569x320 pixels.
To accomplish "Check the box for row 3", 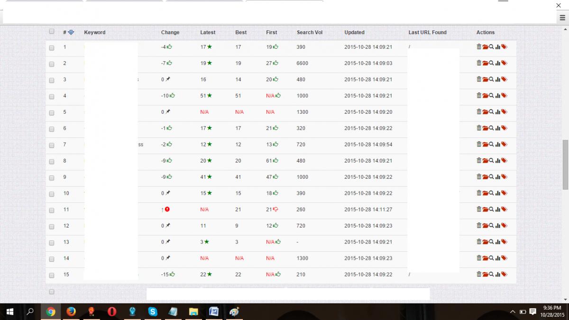I will tap(52, 80).
